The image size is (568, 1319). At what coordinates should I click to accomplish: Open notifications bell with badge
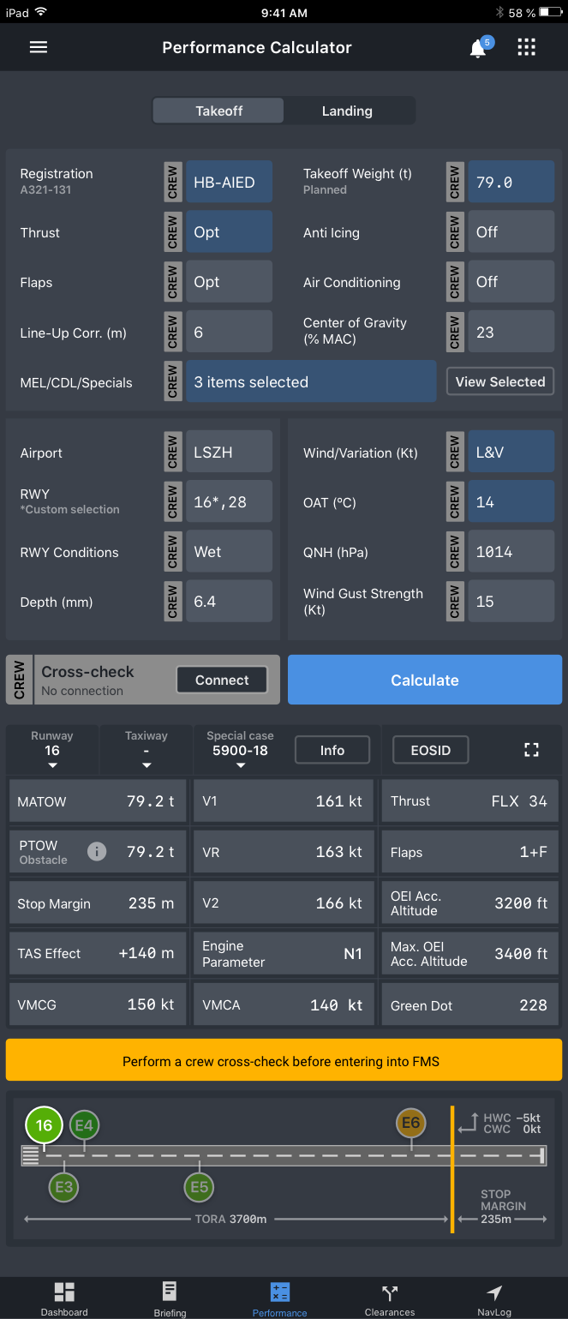click(478, 49)
